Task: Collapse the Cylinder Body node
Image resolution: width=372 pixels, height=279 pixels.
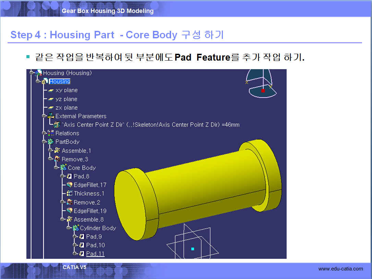Action: pyautogui.click(x=69, y=228)
